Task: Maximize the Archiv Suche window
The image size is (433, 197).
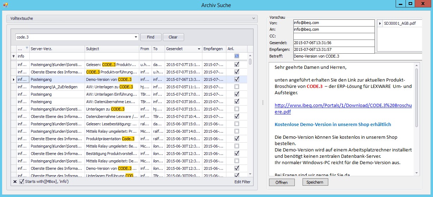Action: click(410, 4)
